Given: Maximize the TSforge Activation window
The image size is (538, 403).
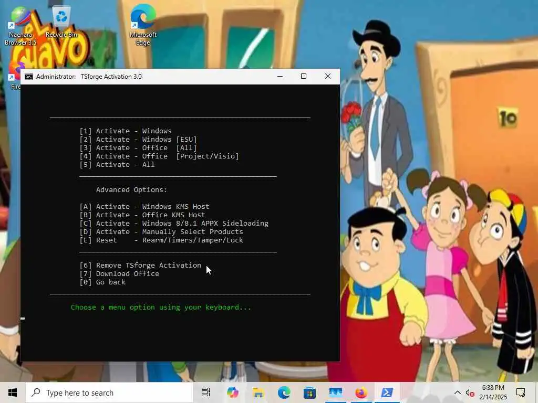Looking at the screenshot, I should 304,77.
